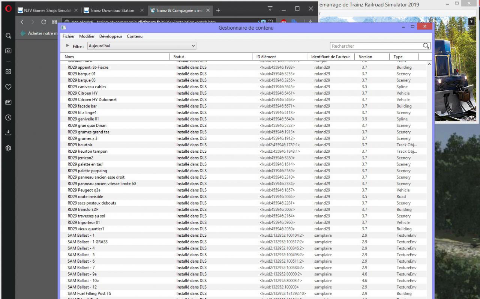
Task: Open settings gear in Opera sidebar
Action: [x=8, y=148]
